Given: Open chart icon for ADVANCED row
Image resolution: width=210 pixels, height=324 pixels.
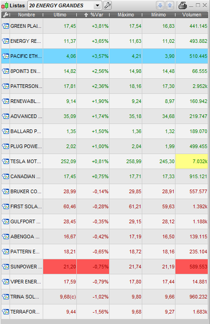Looking at the screenshot, I should point(5,116).
